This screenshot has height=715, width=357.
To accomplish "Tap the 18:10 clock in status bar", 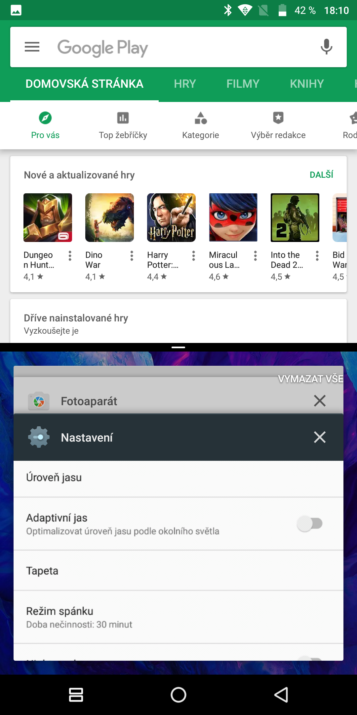I will point(336,10).
